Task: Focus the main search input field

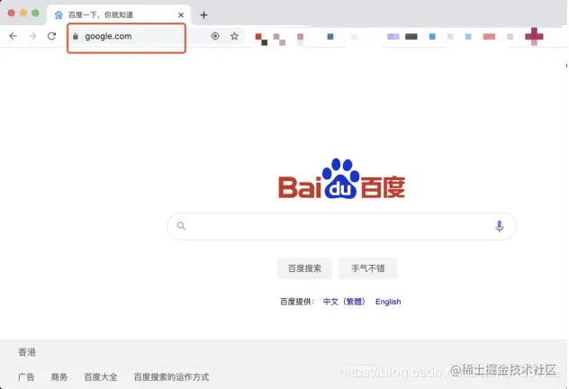Action: pyautogui.click(x=341, y=226)
